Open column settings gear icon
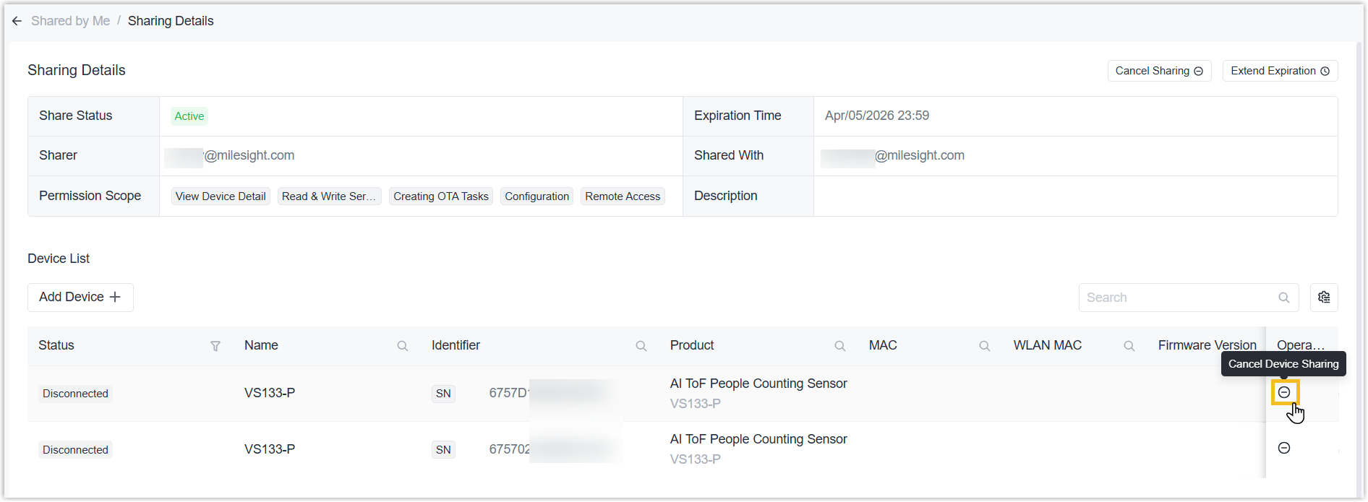 [1323, 298]
